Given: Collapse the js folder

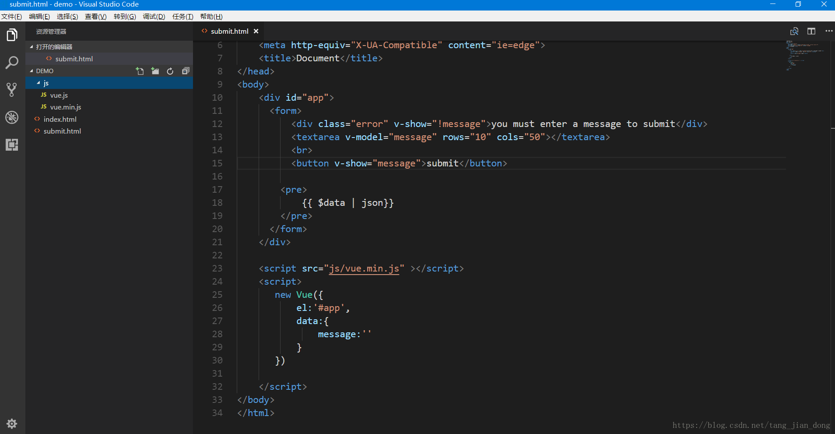Looking at the screenshot, I should coord(109,83).
